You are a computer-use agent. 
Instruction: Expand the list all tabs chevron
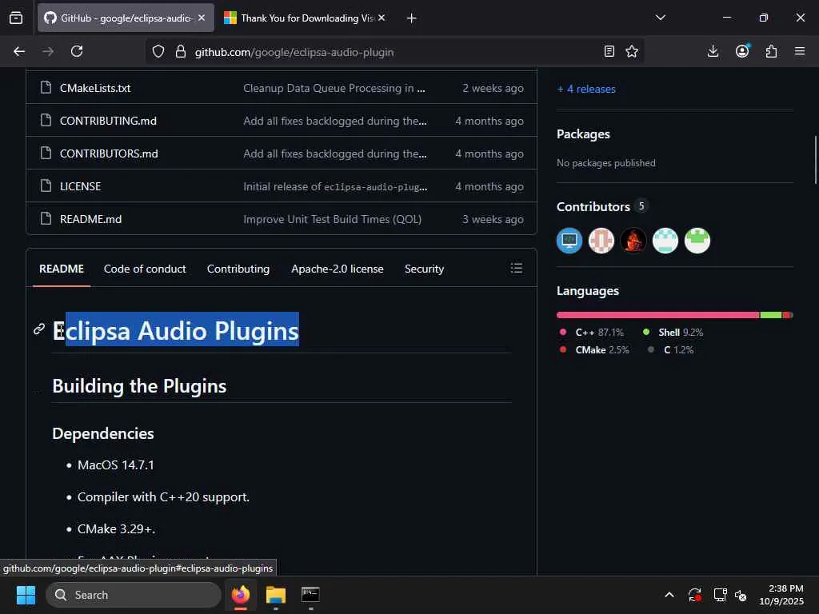point(660,18)
